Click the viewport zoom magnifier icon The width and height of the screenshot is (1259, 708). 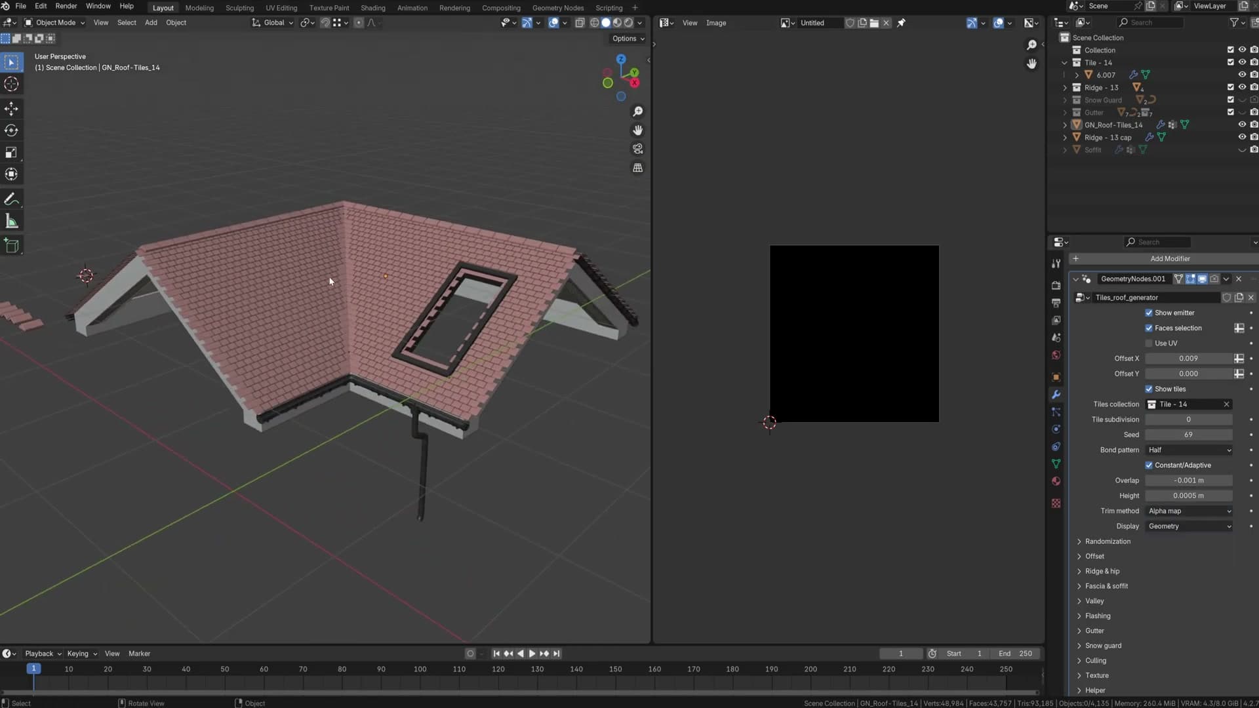[637, 112]
